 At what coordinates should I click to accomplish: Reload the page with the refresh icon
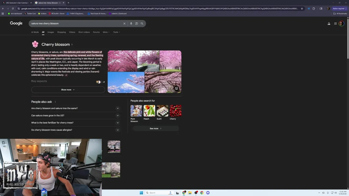13,8
